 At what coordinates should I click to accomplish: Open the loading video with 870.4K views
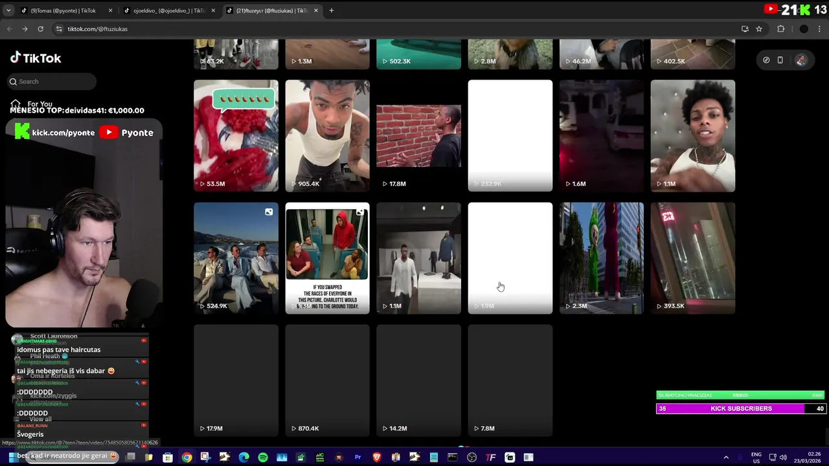(x=327, y=380)
